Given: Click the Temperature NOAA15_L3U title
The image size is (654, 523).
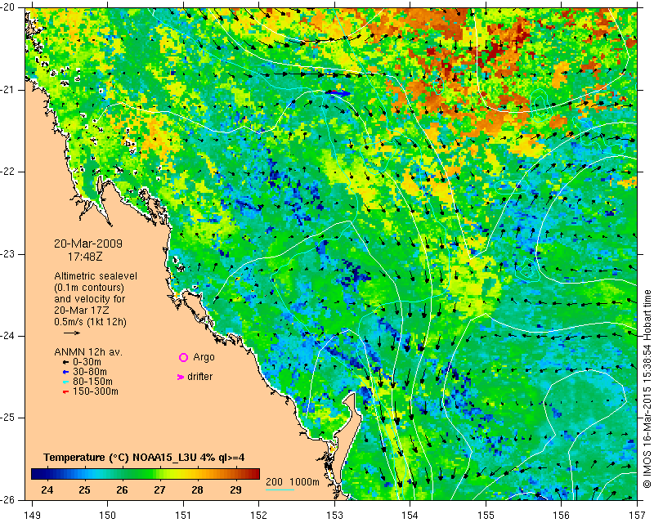Looking at the screenshot, I should (144, 458).
